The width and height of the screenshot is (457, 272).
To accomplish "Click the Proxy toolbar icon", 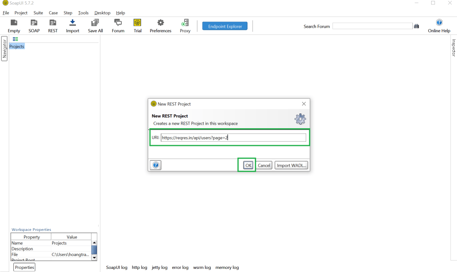I will point(185,23).
